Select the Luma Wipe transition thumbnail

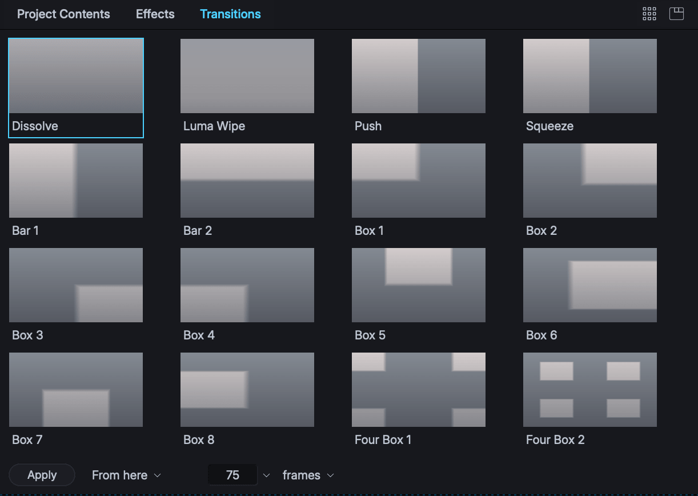coord(247,76)
